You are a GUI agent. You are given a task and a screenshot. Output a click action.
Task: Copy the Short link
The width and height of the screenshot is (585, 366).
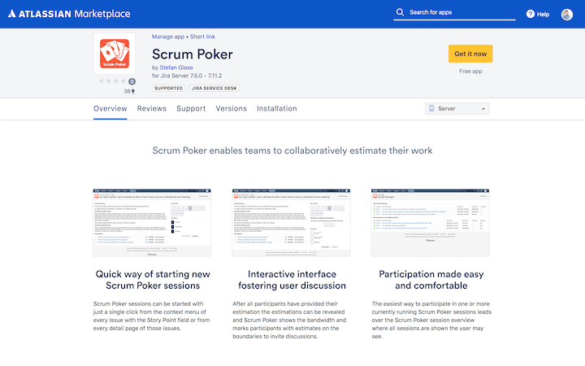pos(202,37)
